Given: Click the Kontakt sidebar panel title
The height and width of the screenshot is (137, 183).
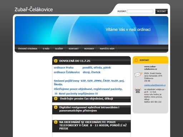Looking at the screenshot, I should click(x=144, y=60).
